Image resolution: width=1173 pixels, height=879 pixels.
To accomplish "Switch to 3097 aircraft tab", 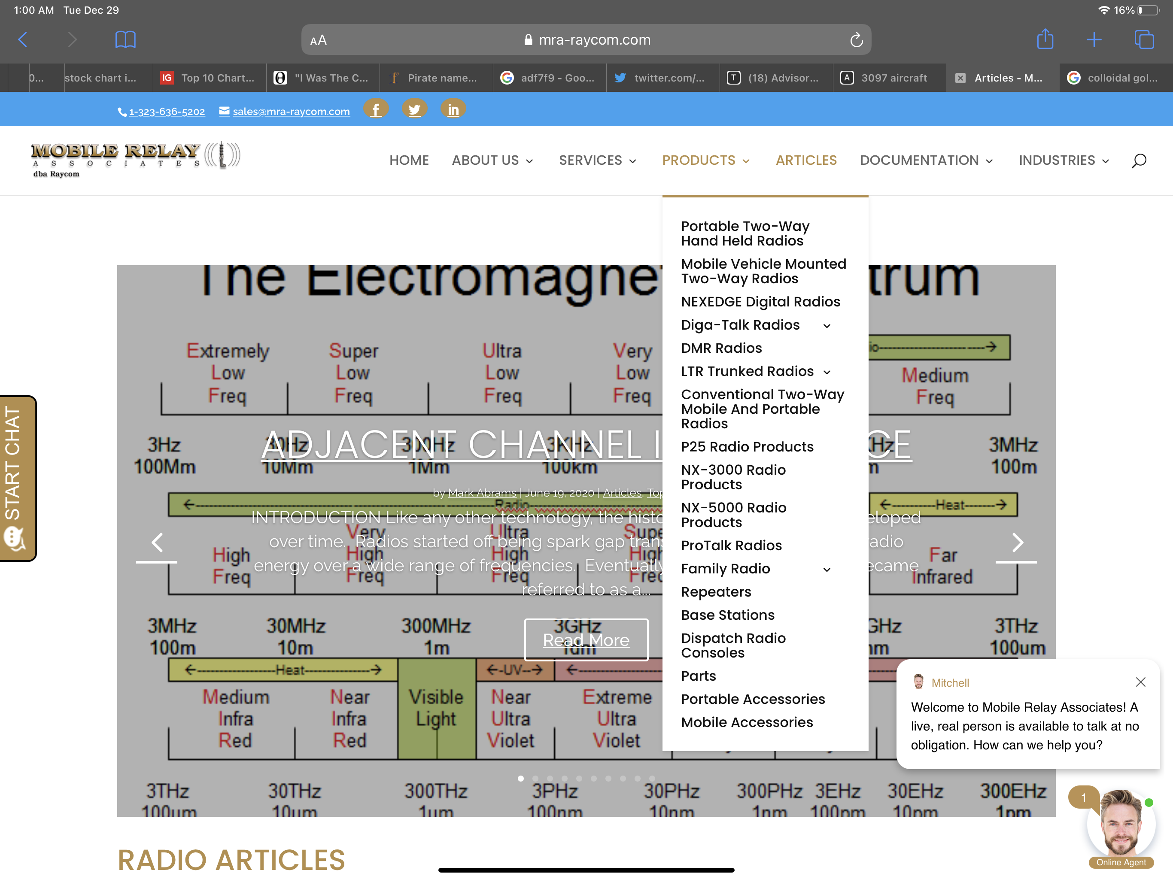I will [x=889, y=78].
